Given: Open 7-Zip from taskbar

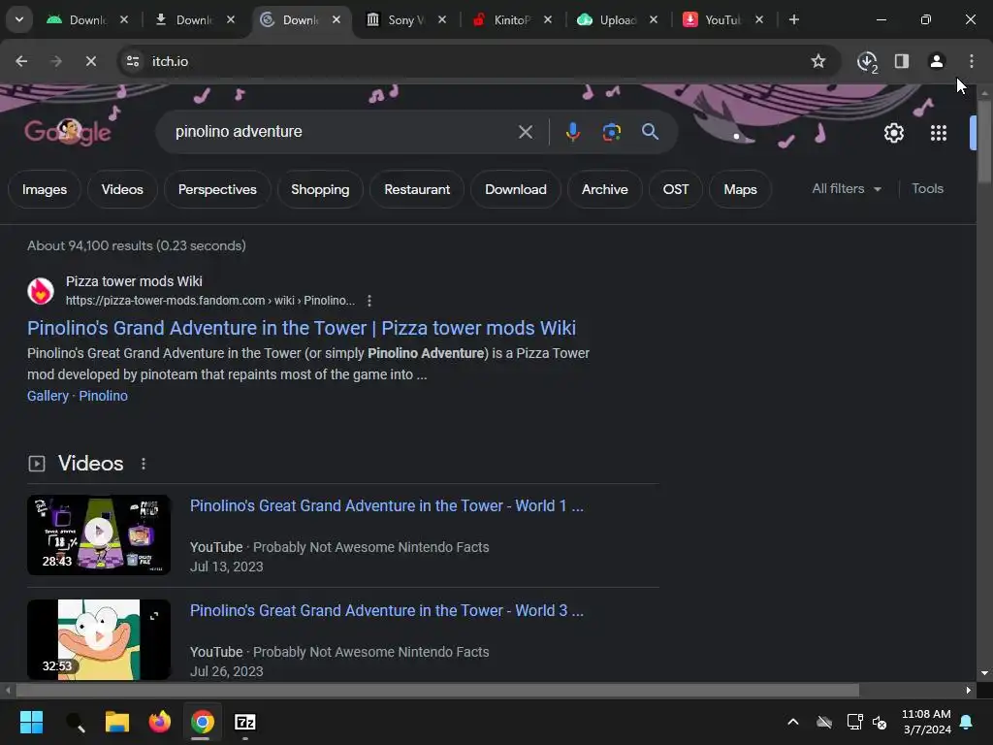Looking at the screenshot, I should pyautogui.click(x=245, y=722).
